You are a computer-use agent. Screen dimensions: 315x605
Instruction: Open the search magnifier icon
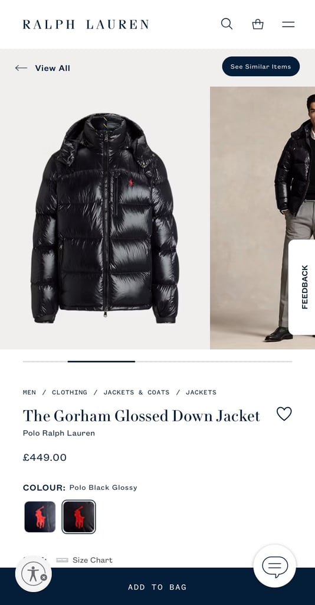point(227,24)
